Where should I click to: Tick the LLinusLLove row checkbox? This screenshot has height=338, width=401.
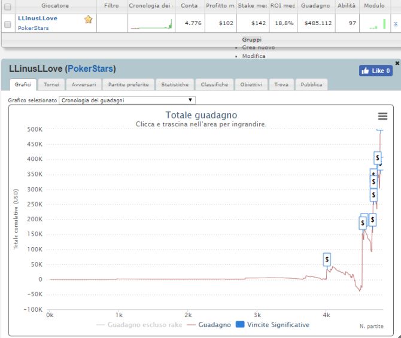pos(8,25)
